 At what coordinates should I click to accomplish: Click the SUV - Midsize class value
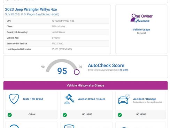coord(58,27)
